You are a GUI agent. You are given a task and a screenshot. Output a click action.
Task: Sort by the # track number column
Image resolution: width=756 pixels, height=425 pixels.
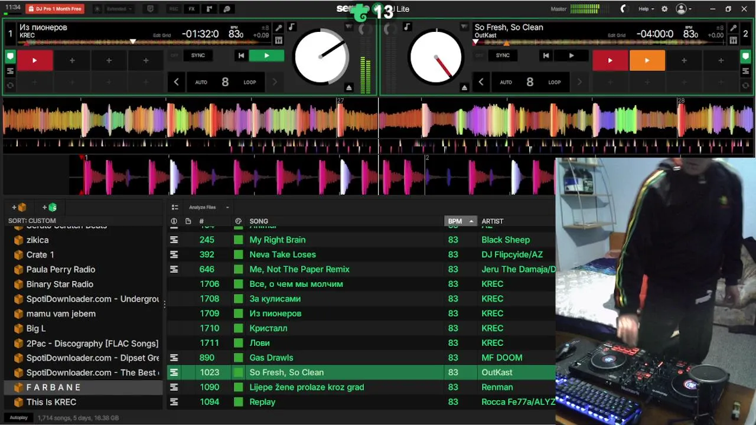point(201,221)
